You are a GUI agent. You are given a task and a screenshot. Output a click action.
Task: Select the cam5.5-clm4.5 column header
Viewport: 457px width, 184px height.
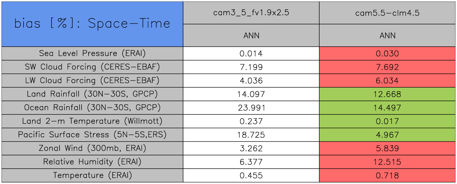point(387,13)
